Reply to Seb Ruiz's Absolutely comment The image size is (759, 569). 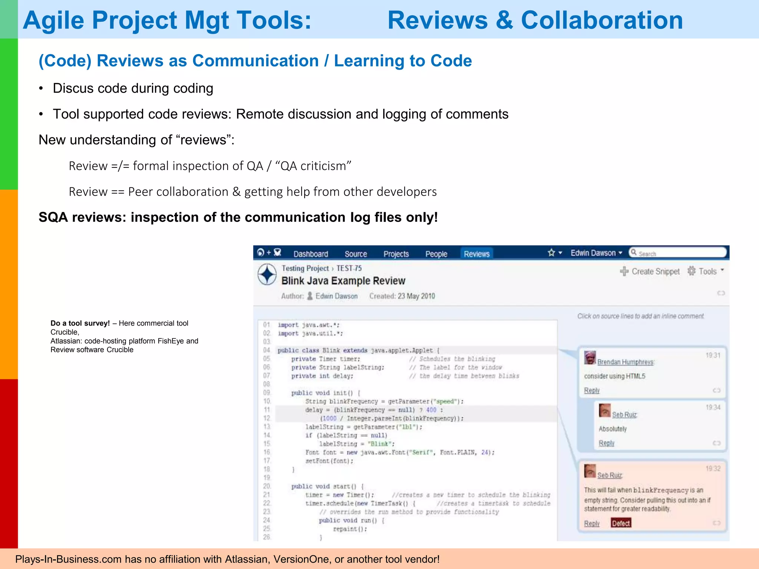pyautogui.click(x=606, y=443)
